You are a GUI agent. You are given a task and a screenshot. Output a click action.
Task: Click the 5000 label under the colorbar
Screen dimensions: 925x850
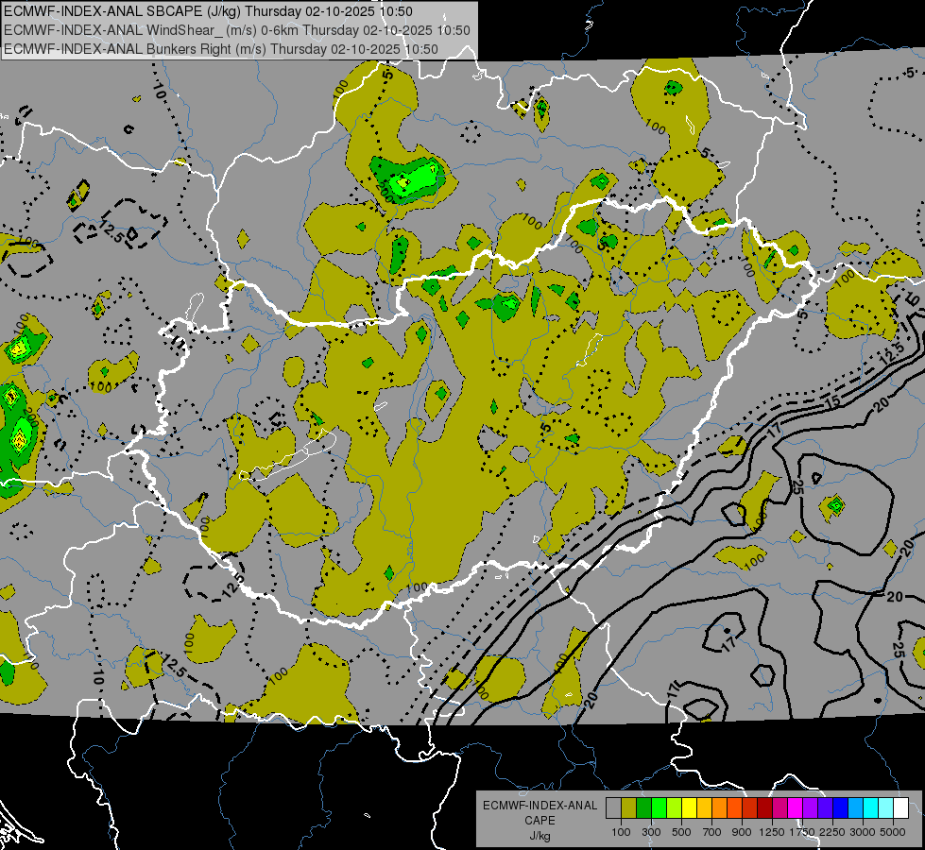(x=892, y=832)
